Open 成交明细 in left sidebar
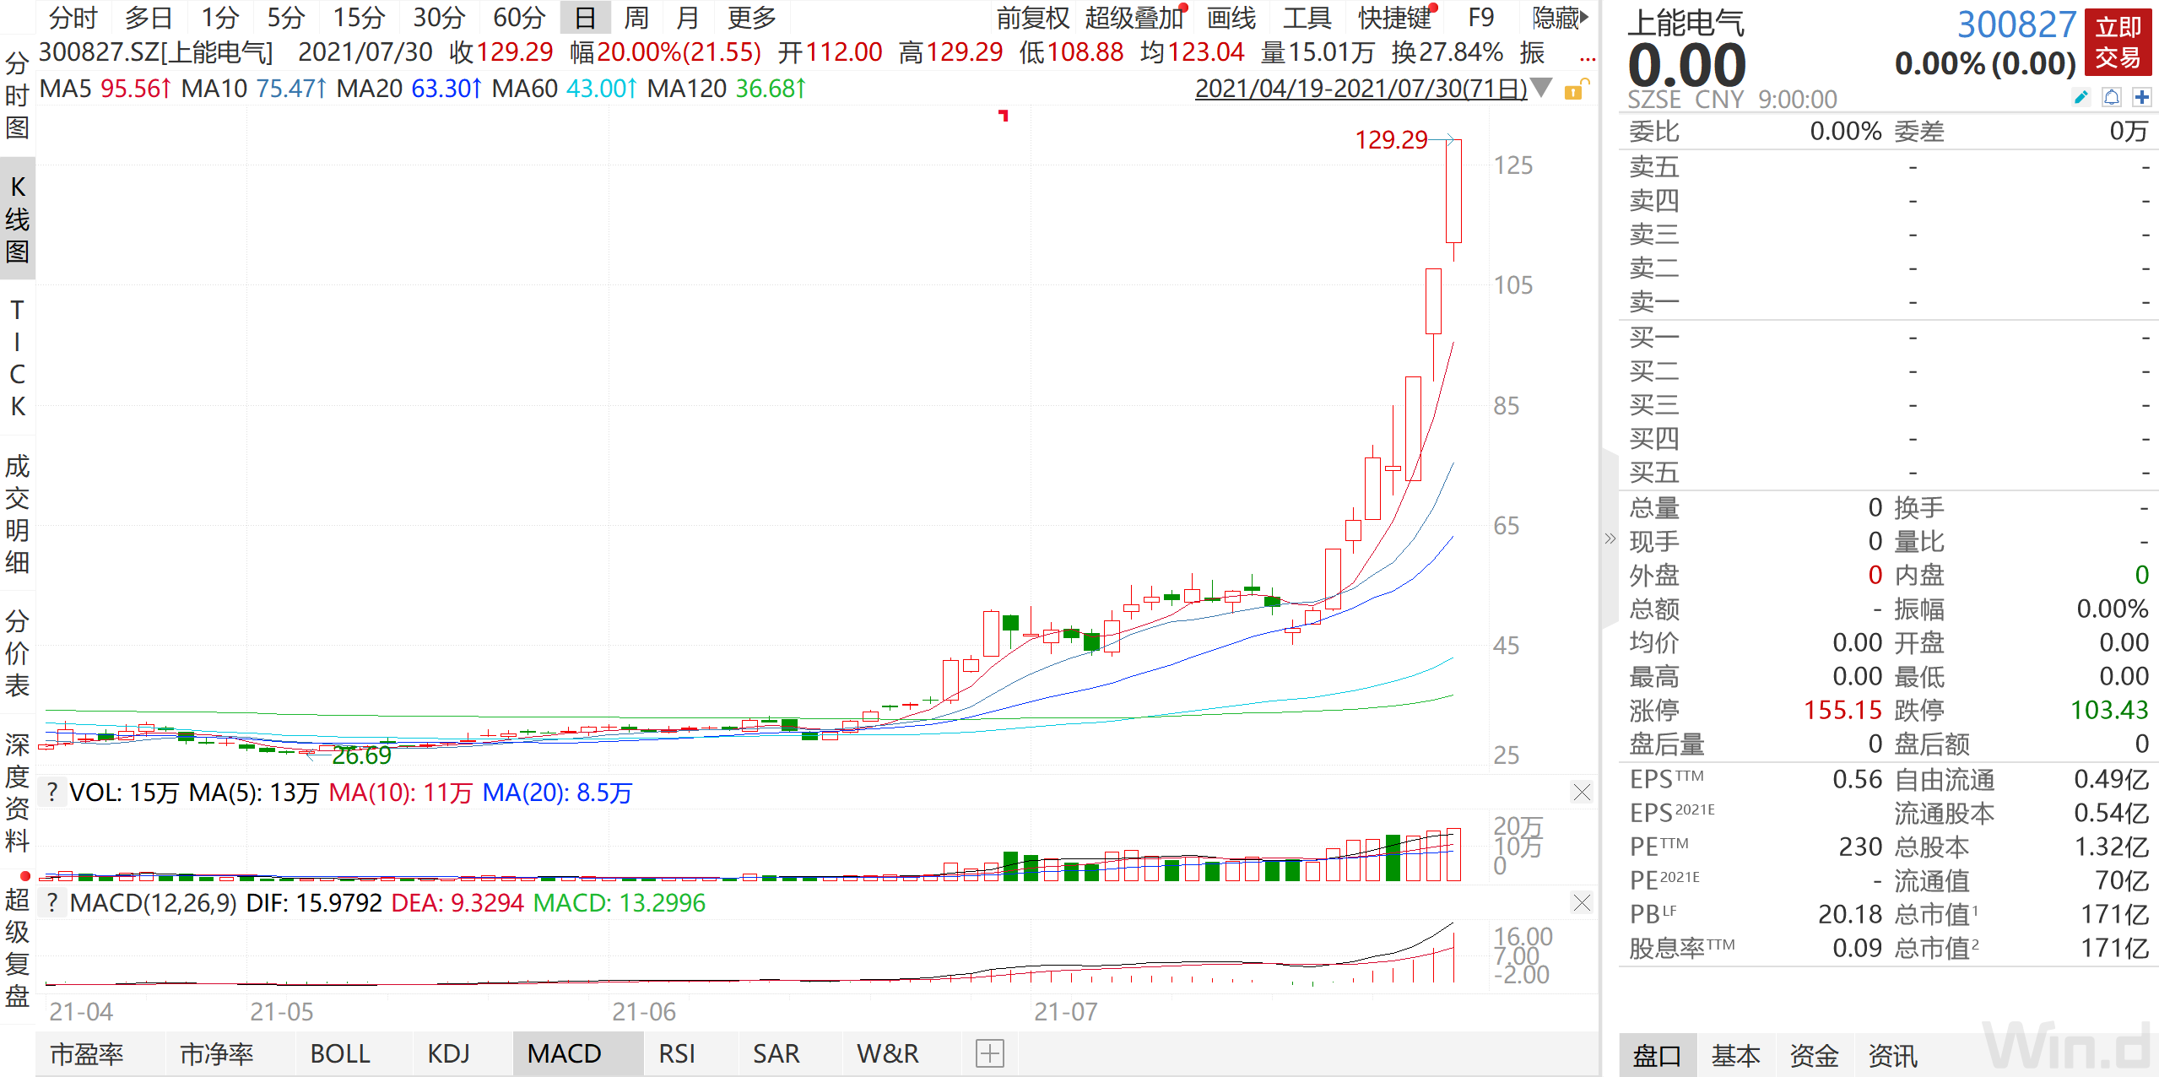 click(x=17, y=514)
